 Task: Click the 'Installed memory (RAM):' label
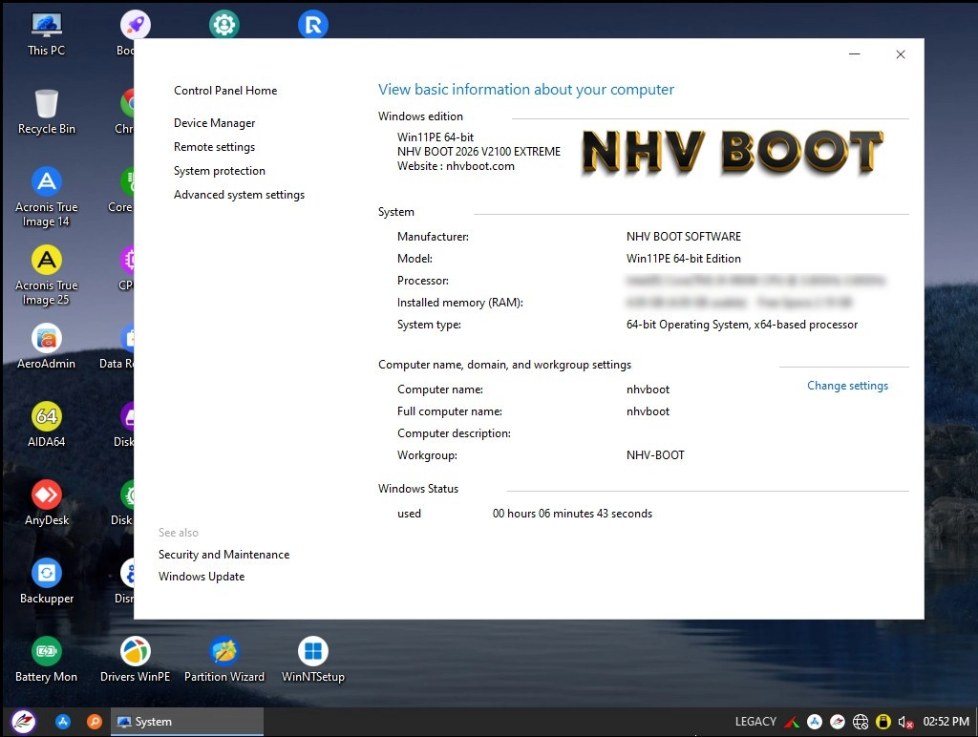click(459, 303)
